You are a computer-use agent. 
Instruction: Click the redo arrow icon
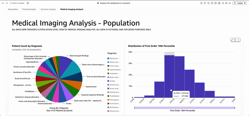pyautogui.click(x=7, y=3)
